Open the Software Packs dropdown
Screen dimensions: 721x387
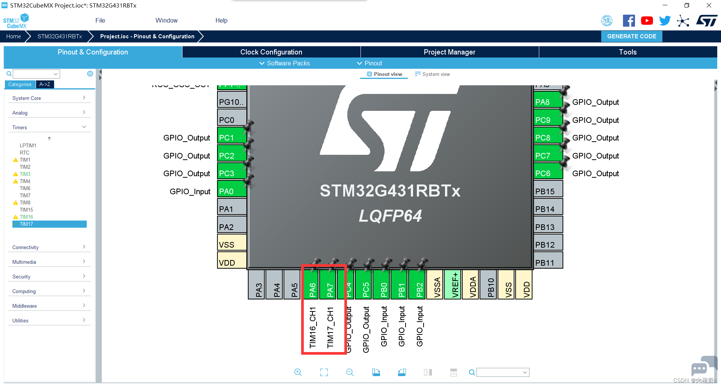coord(285,63)
